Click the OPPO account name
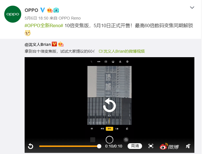204x154 pixels. click(x=31, y=10)
